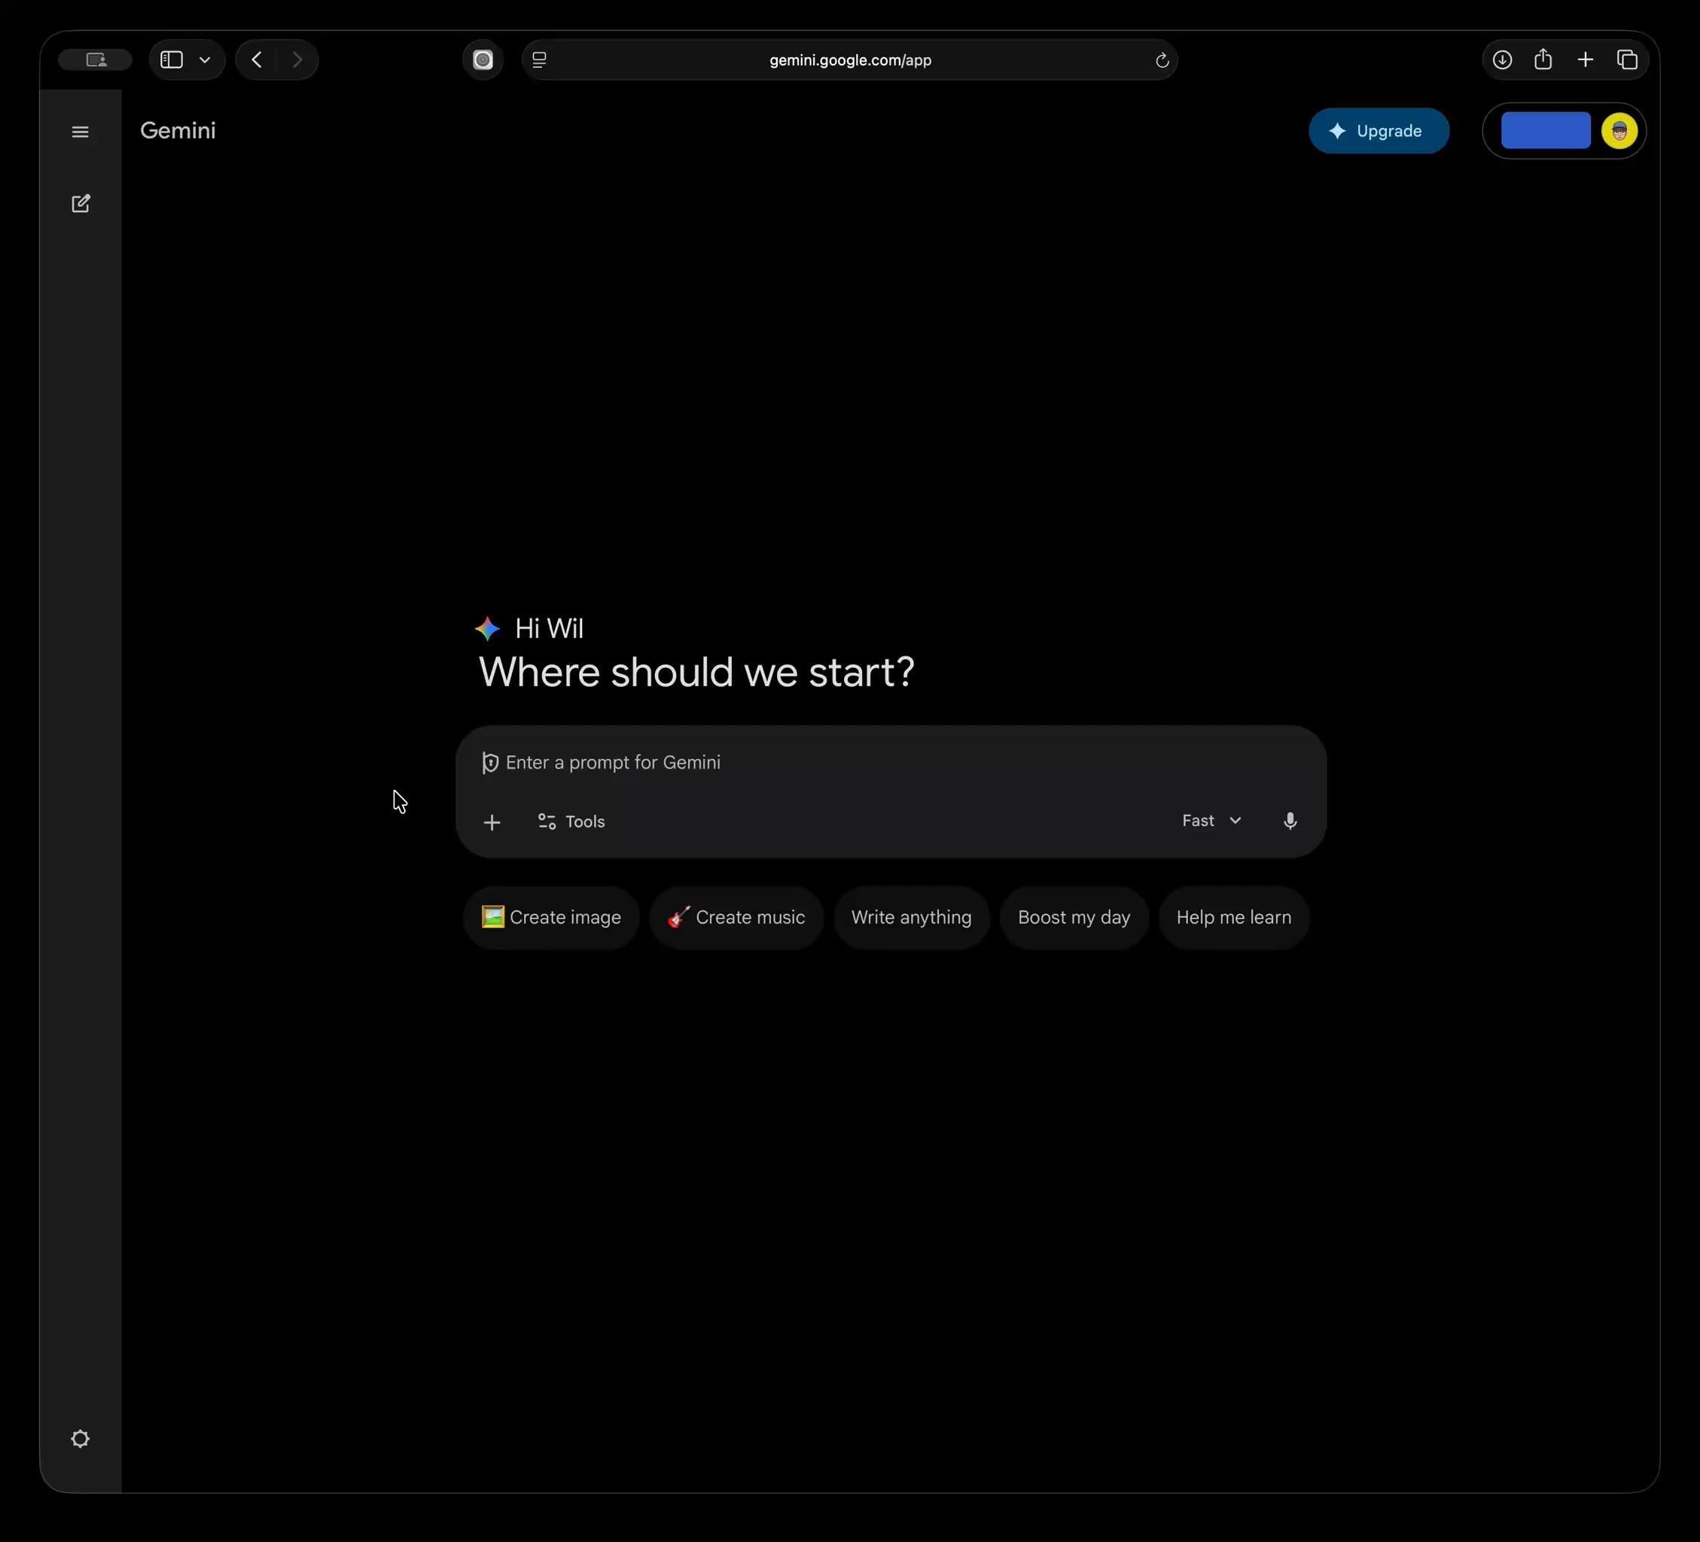Go back to the previous page
Viewport: 1700px width, 1542px height.
[257, 60]
